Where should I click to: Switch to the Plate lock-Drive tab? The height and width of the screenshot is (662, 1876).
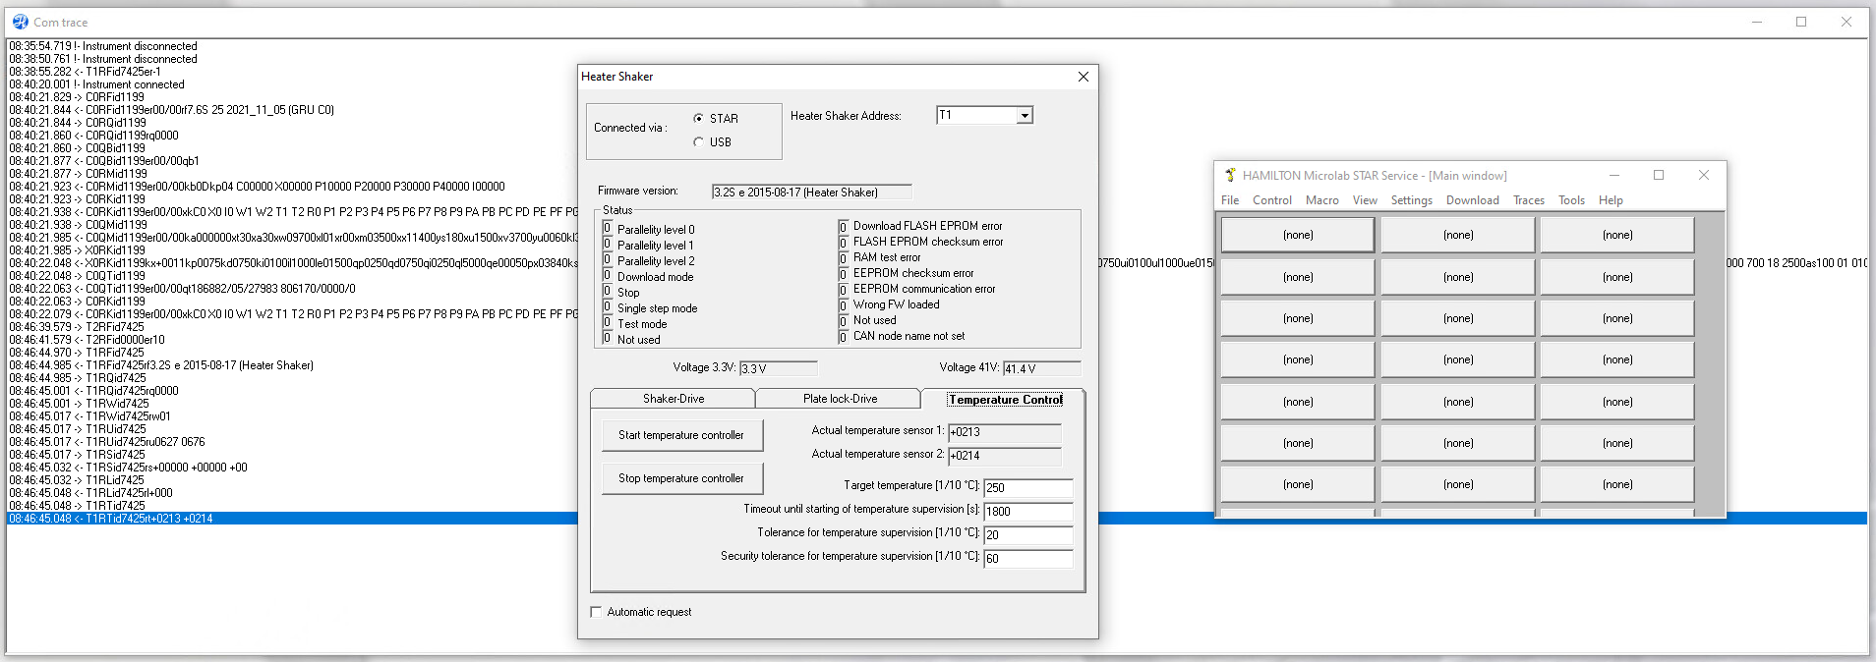point(839,399)
